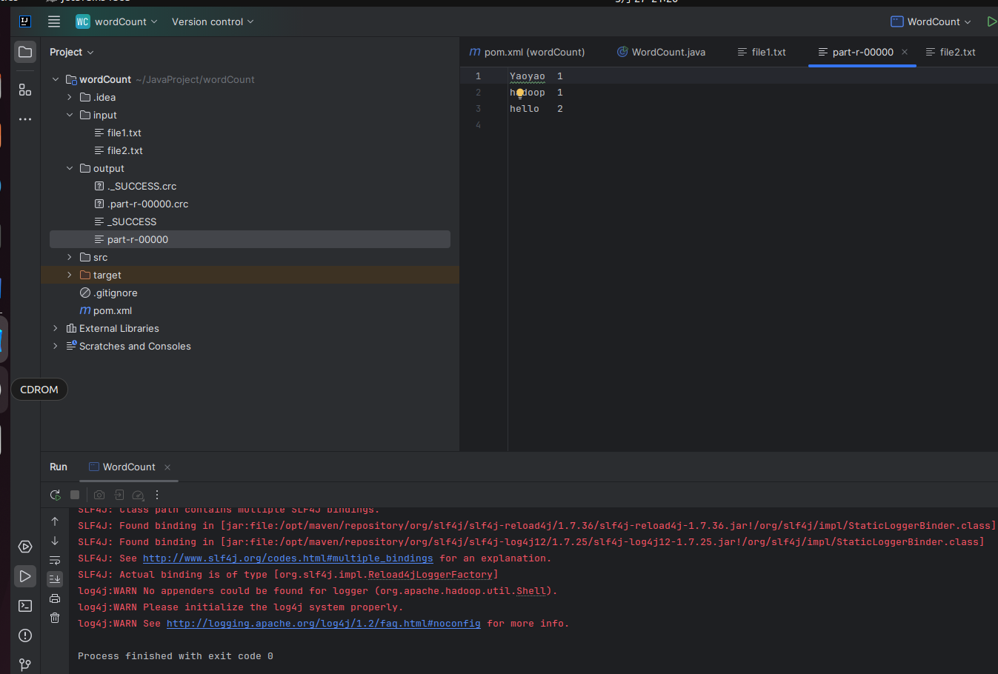Image resolution: width=998 pixels, height=674 pixels.
Task: Click the Stop process square button
Action: [x=75, y=495]
